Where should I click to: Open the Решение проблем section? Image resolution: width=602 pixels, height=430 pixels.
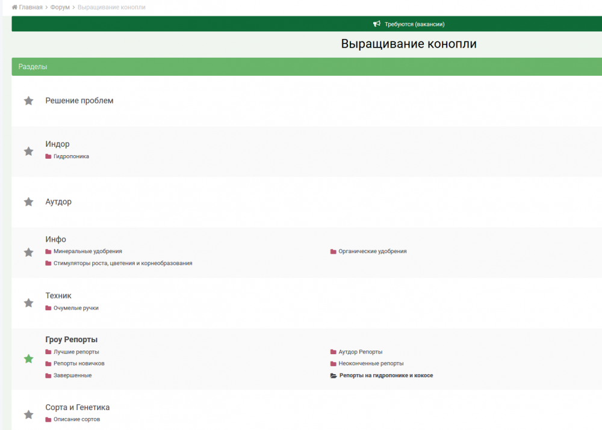click(79, 100)
